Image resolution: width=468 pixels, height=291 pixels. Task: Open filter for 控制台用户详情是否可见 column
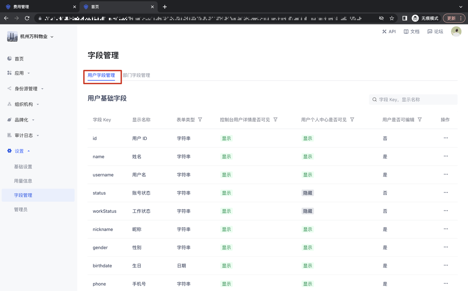click(275, 120)
